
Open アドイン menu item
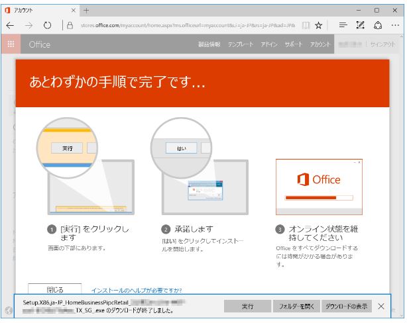(x=269, y=44)
